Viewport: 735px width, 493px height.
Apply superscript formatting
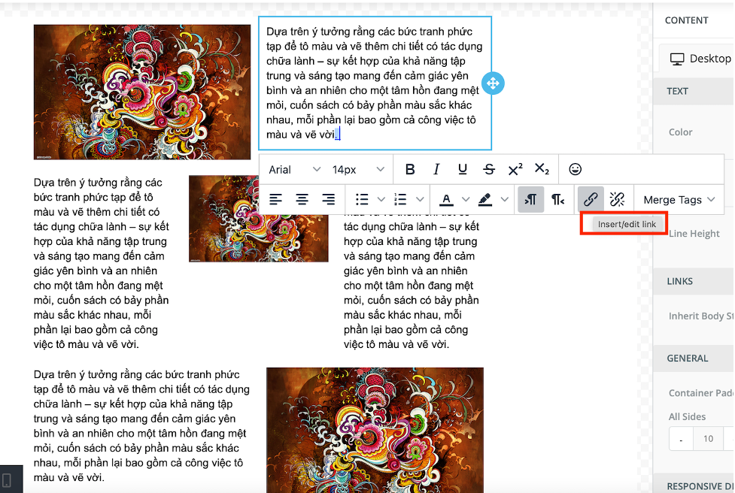pos(515,170)
